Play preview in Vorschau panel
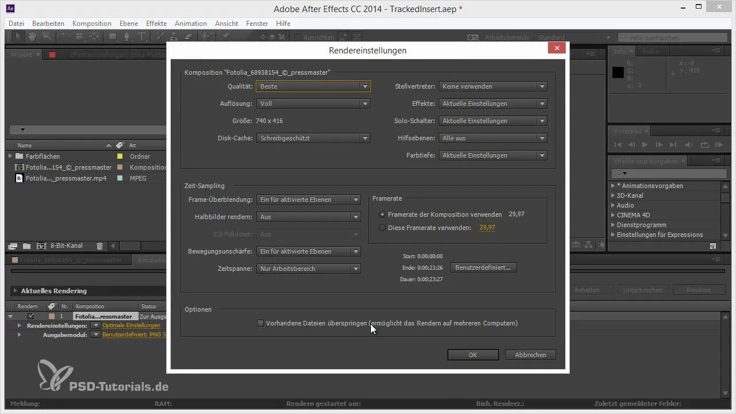Screen dimensions: 736x414 point(645,145)
